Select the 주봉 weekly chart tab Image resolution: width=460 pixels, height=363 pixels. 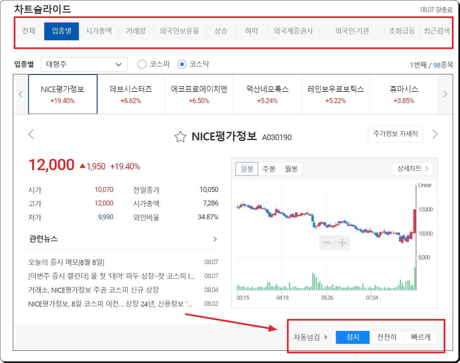click(269, 169)
